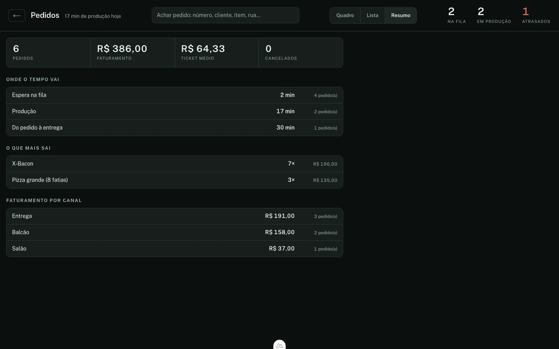Select the Do pedido à entrega row
Viewport: 559px width, 349px height.
[x=175, y=128]
